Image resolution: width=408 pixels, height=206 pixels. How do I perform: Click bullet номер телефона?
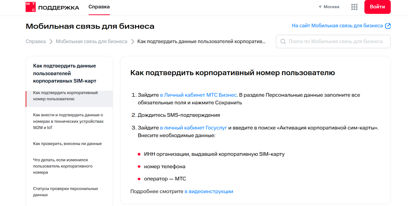point(165,166)
